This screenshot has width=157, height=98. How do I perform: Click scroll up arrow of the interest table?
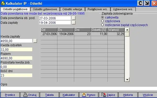[127, 30]
